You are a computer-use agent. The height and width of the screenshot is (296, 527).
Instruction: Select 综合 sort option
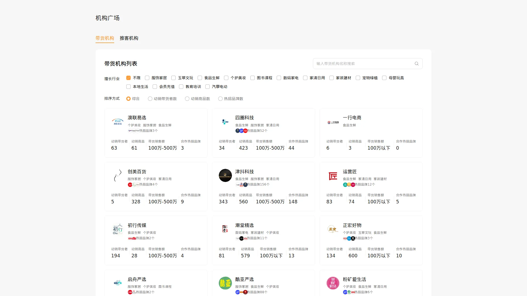click(128, 99)
